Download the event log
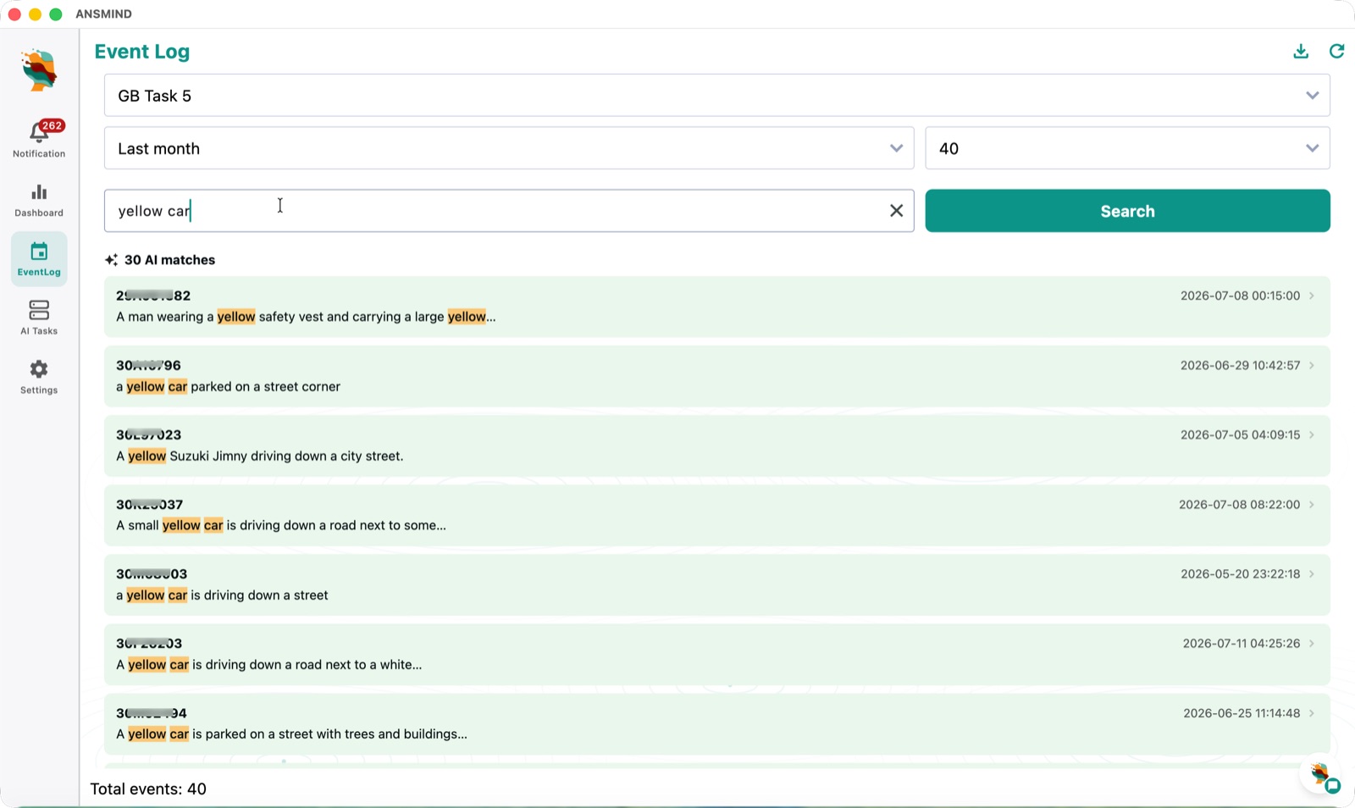Viewport: 1355px width, 808px height. [1301, 52]
